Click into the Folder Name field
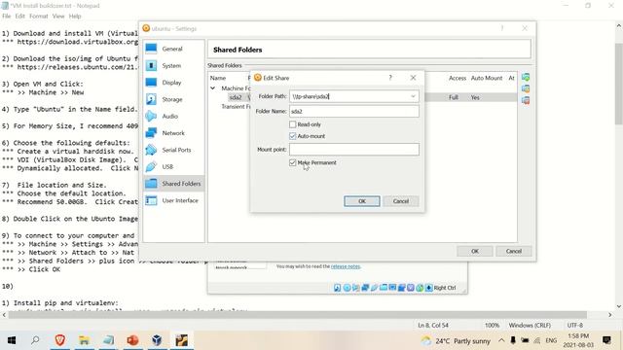The height and width of the screenshot is (350, 623). click(354, 112)
